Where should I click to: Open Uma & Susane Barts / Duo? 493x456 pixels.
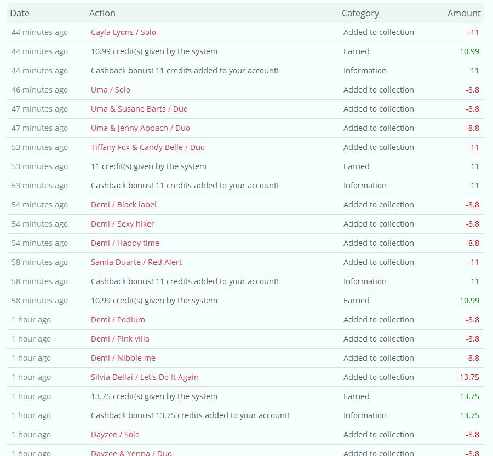point(139,109)
